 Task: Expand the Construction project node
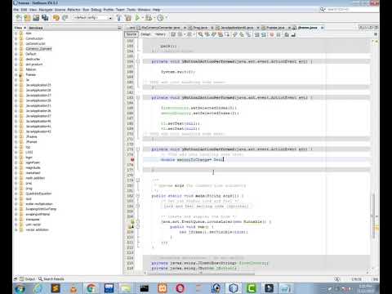(16, 38)
